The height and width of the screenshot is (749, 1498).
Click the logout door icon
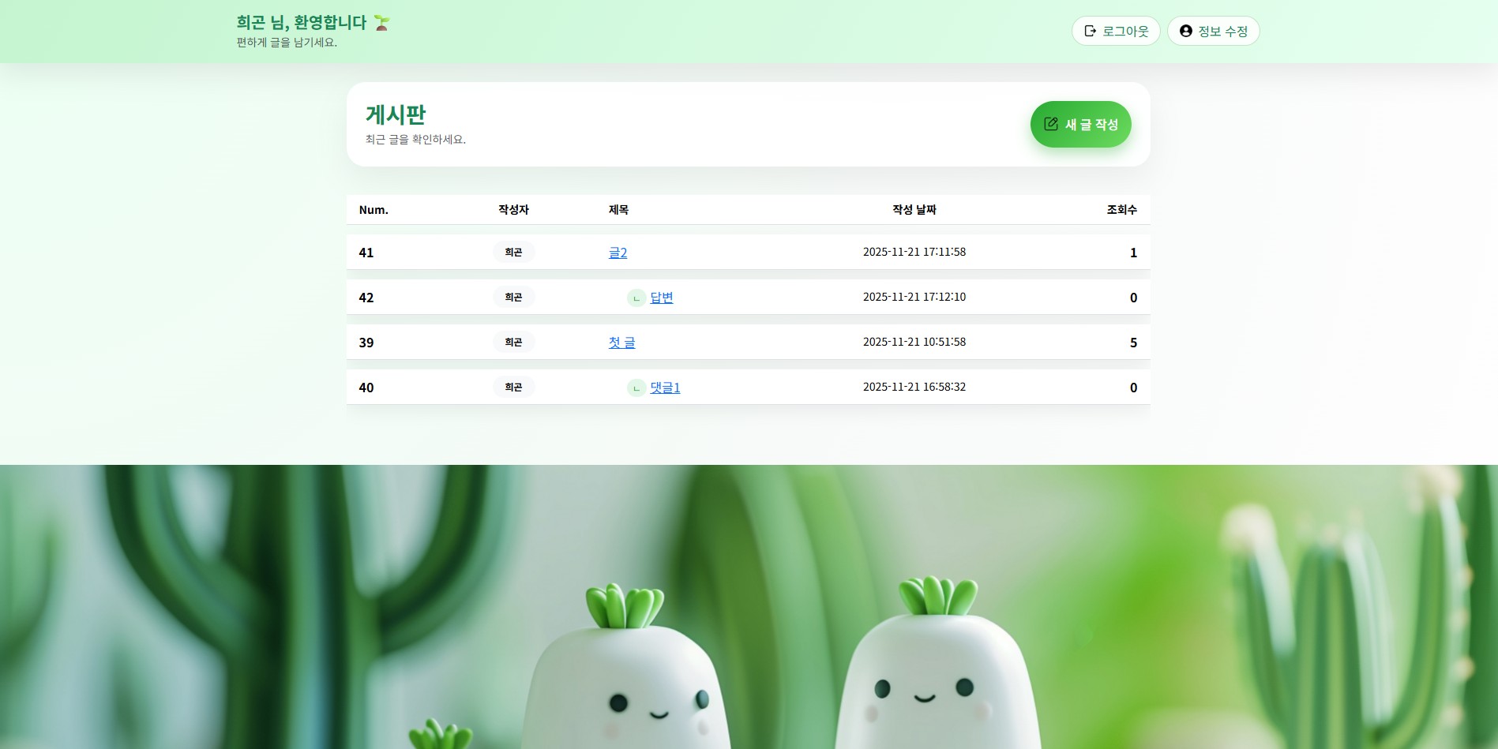[1090, 31]
